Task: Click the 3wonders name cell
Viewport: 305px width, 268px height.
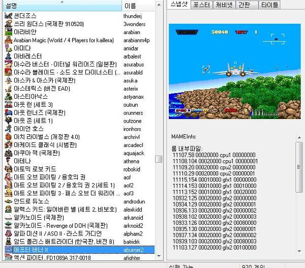Action: tap(134, 24)
